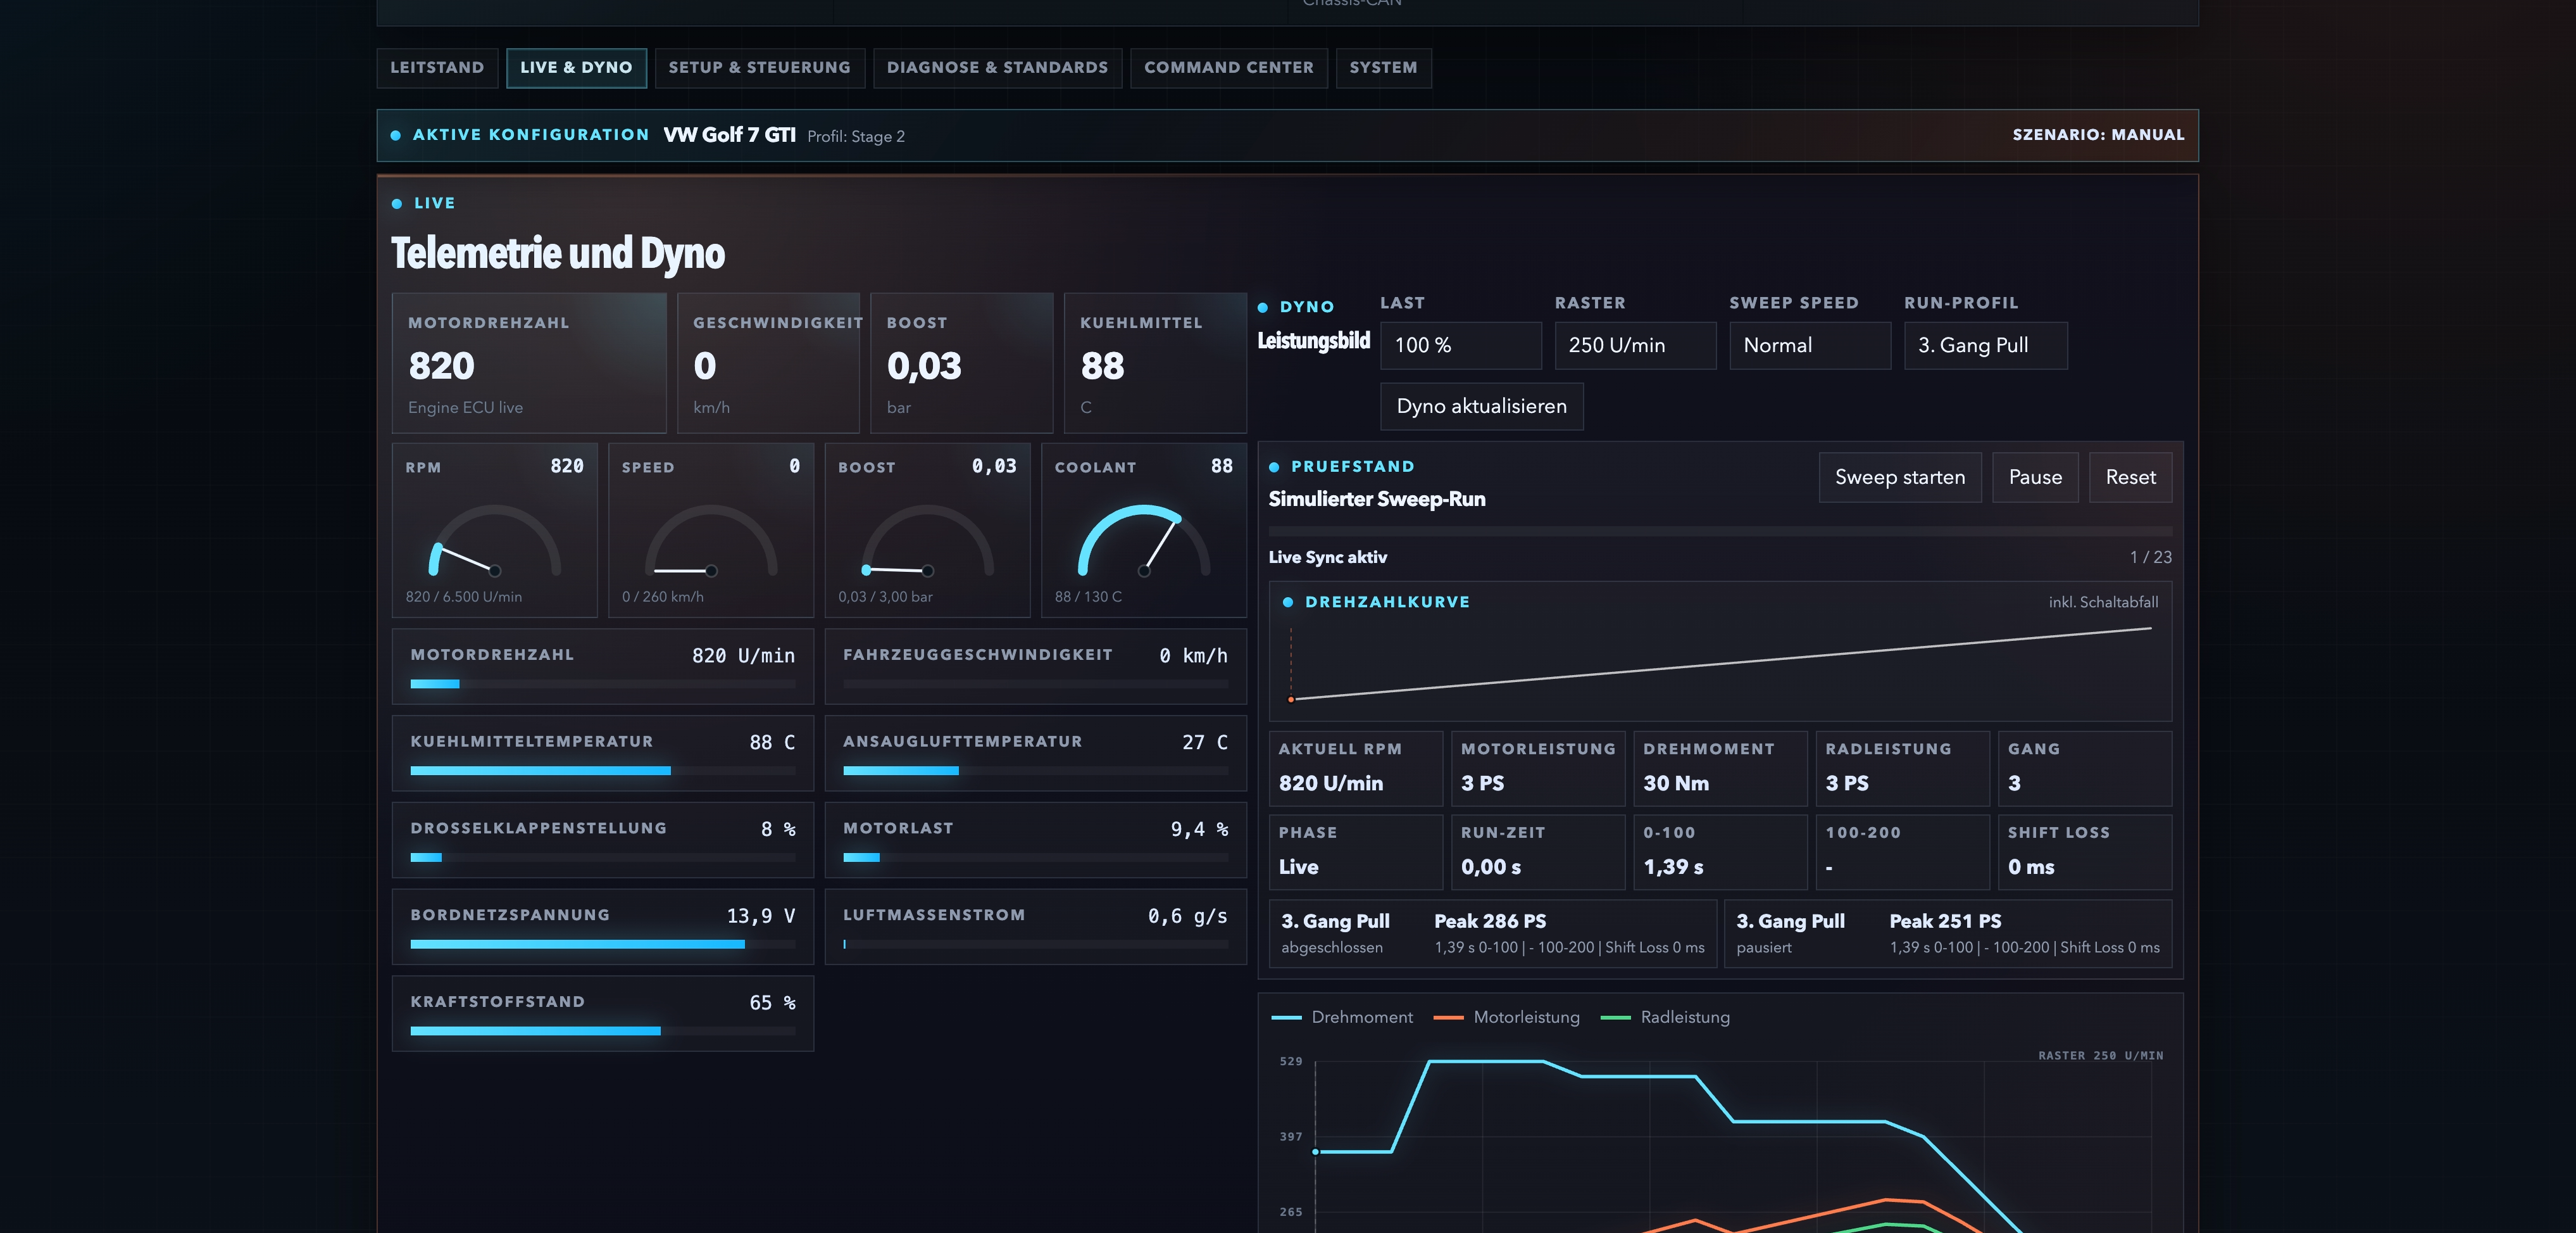
Task: Click 'Profil: Stage 2' text
Action: (x=856, y=137)
